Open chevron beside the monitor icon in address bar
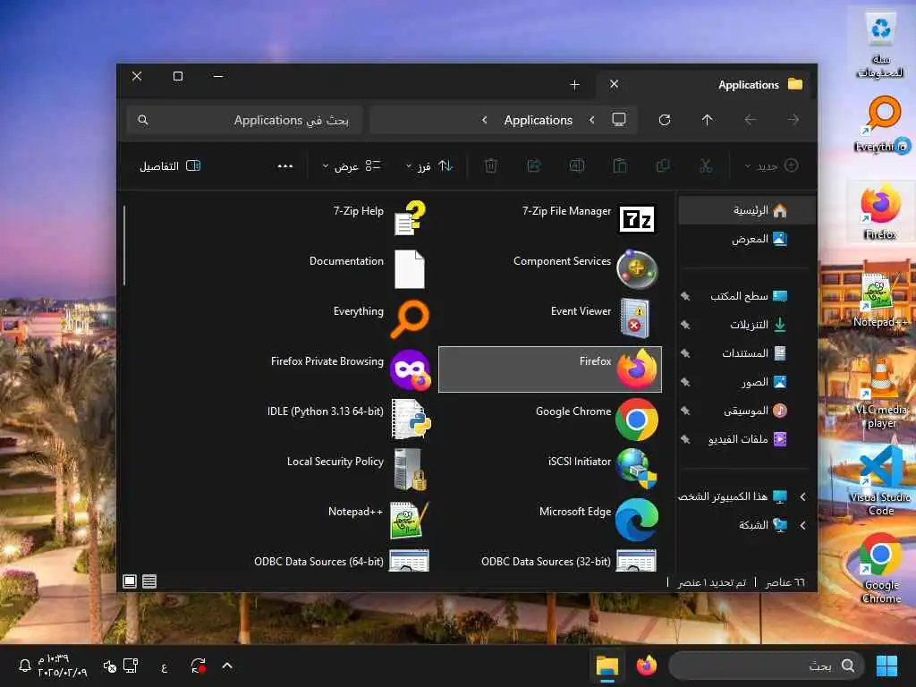This screenshot has height=687, width=916. coord(592,120)
